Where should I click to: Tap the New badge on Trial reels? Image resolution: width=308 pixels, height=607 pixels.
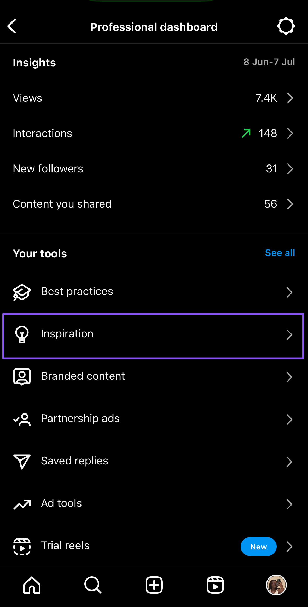(258, 547)
